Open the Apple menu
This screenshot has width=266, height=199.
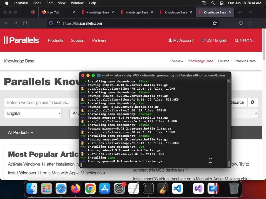[x=7, y=3]
